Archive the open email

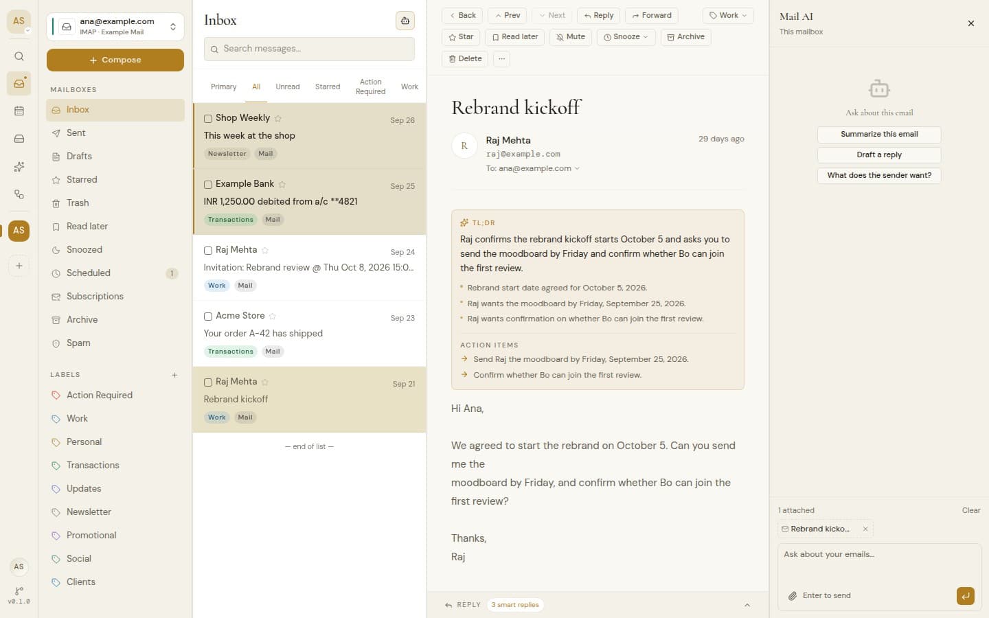tap(685, 37)
